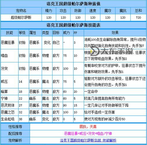Viewport: 147px width, 145px height.
Task: Click the 物理 type in 牙突 row
Action: pyautogui.click(x=45, y=69)
